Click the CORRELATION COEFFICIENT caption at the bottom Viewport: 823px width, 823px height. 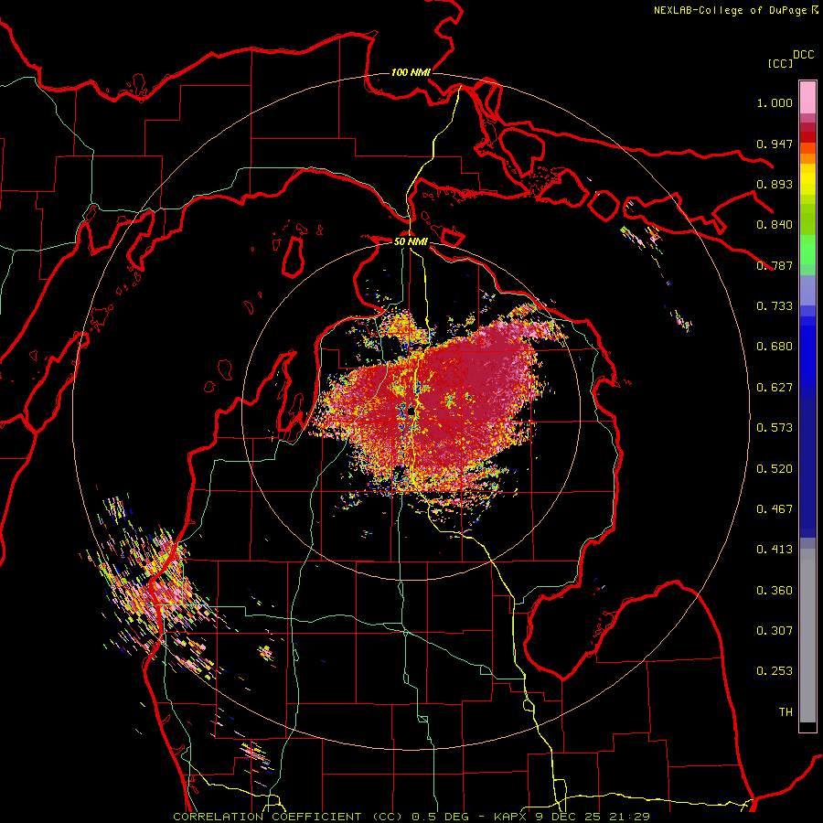click(x=411, y=817)
